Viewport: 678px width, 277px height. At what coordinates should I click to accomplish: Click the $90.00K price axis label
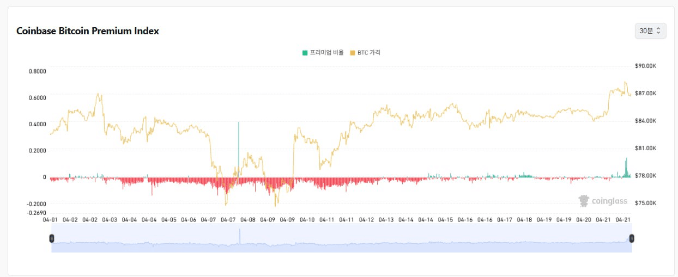pos(645,66)
